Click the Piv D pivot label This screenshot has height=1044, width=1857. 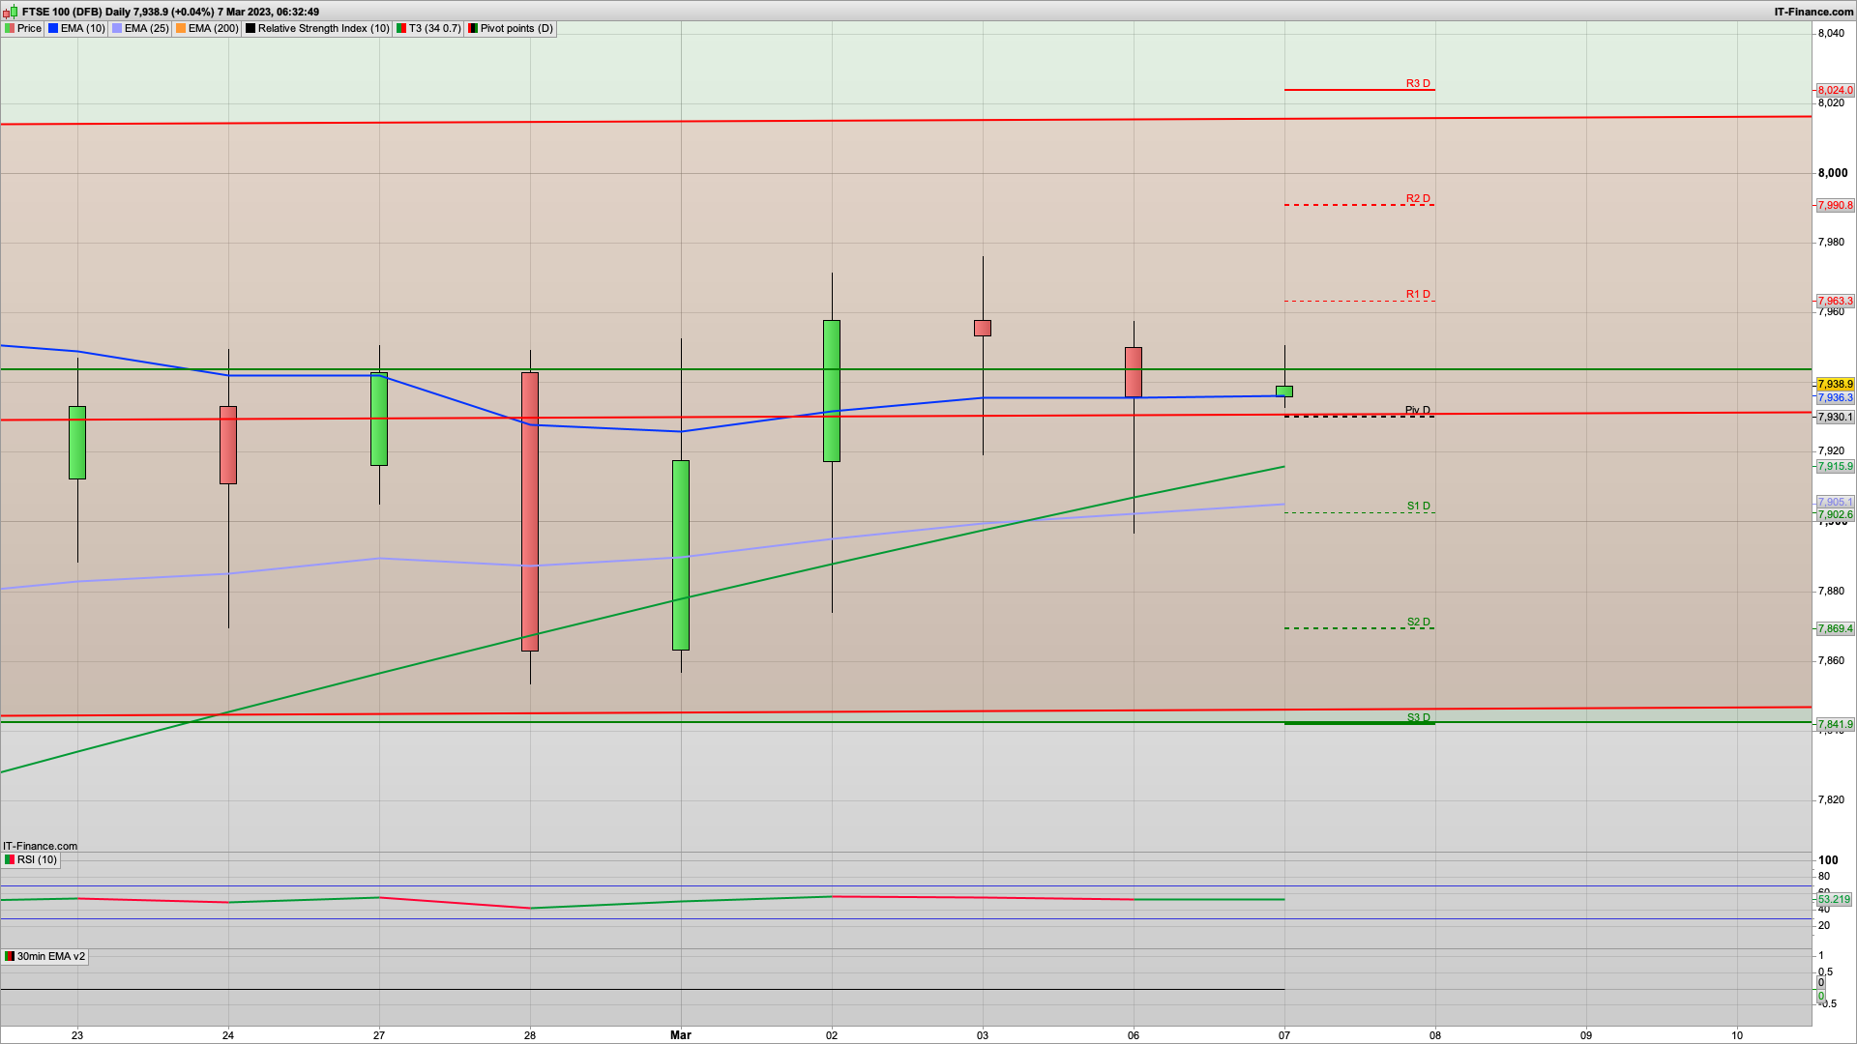tap(1417, 410)
